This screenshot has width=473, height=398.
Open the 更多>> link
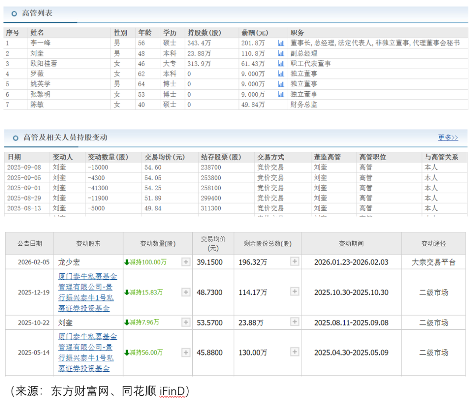point(448,138)
